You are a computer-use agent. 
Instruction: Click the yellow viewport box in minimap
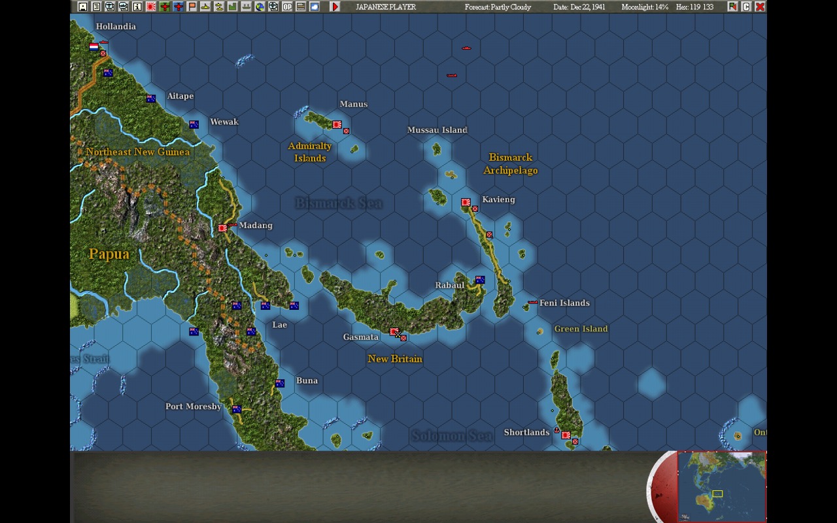(717, 494)
